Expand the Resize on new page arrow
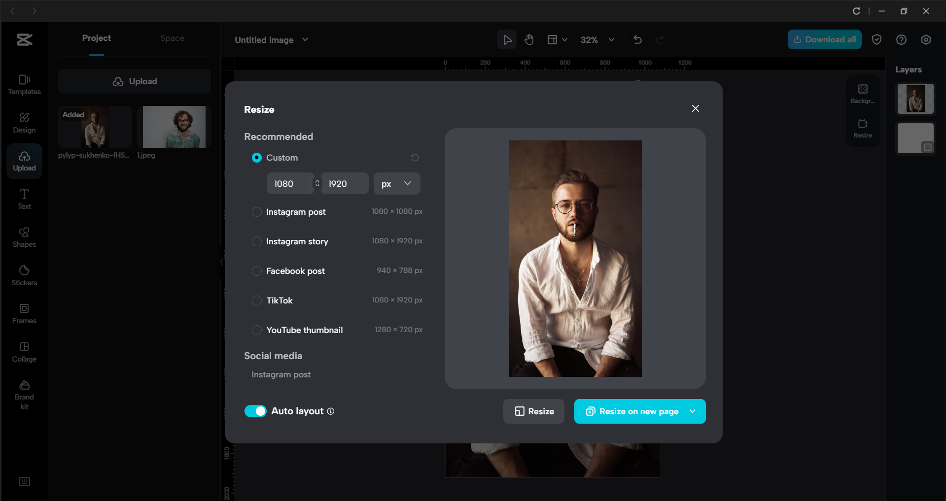The width and height of the screenshot is (946, 501). click(x=693, y=411)
